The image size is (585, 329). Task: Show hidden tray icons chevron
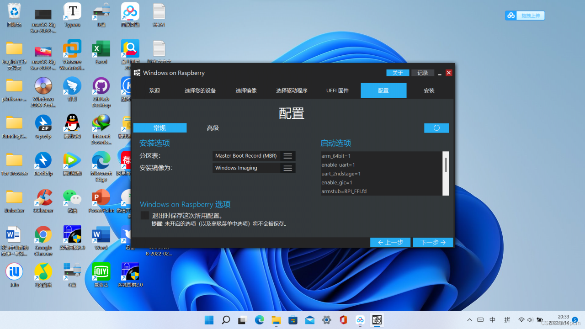point(469,320)
